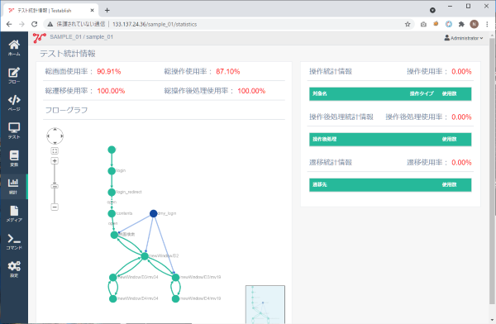The image size is (496, 324).
Task: Select the login node in flow graph
Action: [112, 171]
